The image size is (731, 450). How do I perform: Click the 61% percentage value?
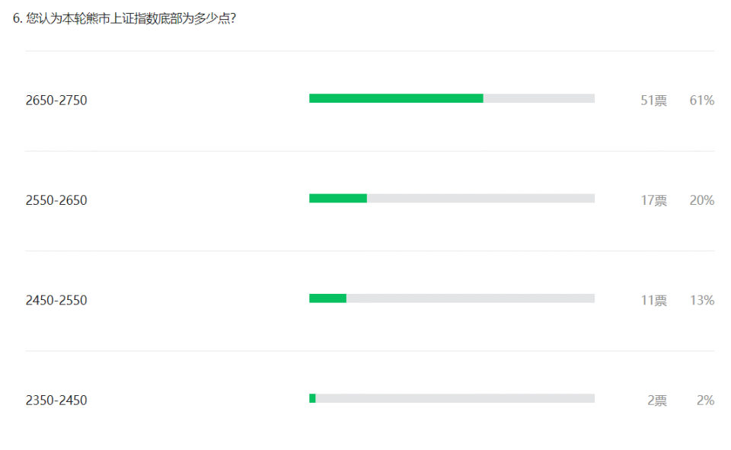701,101
